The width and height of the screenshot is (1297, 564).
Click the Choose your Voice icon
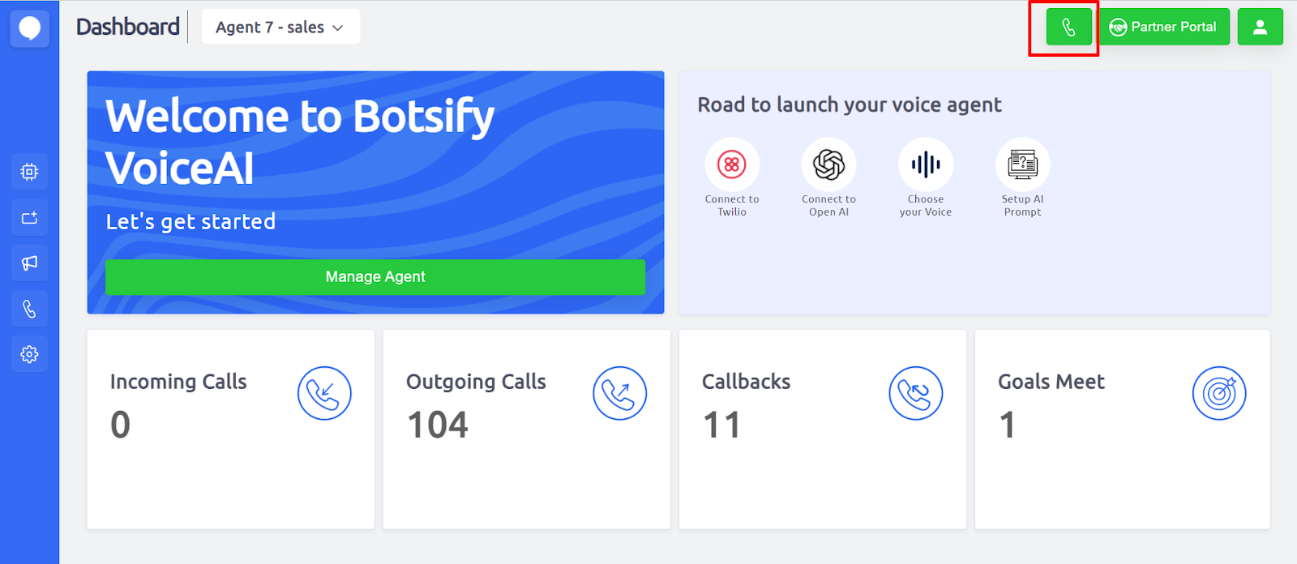[926, 164]
